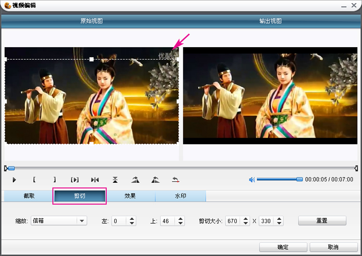Click the output view preview image
Viewport: 362px width, 256px height.
coord(270,96)
